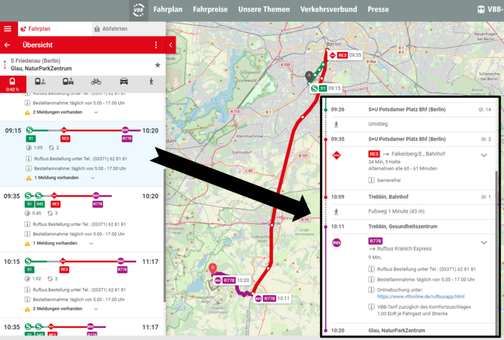Open the Presse menu
The image size is (504, 340).
click(378, 9)
